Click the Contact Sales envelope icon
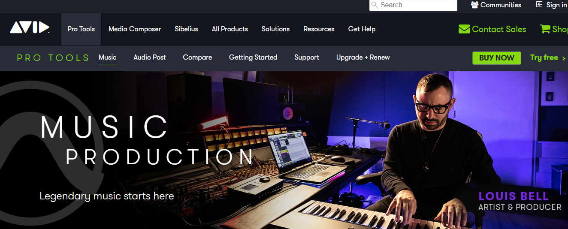Screen dimensions: 568x229 point(464,29)
